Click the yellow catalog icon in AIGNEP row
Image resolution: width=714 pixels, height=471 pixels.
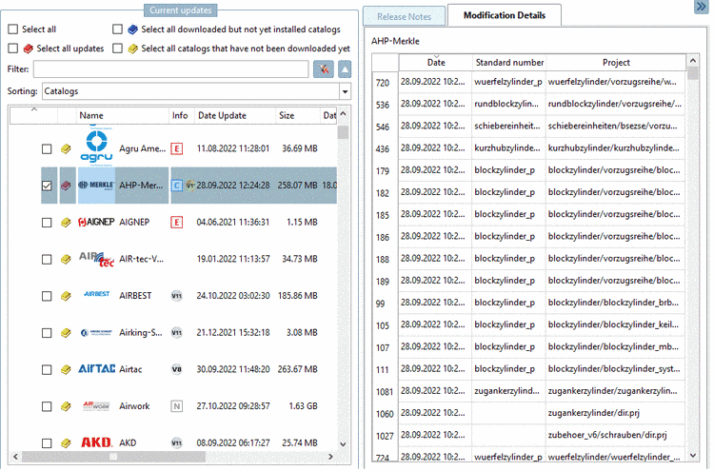click(66, 223)
